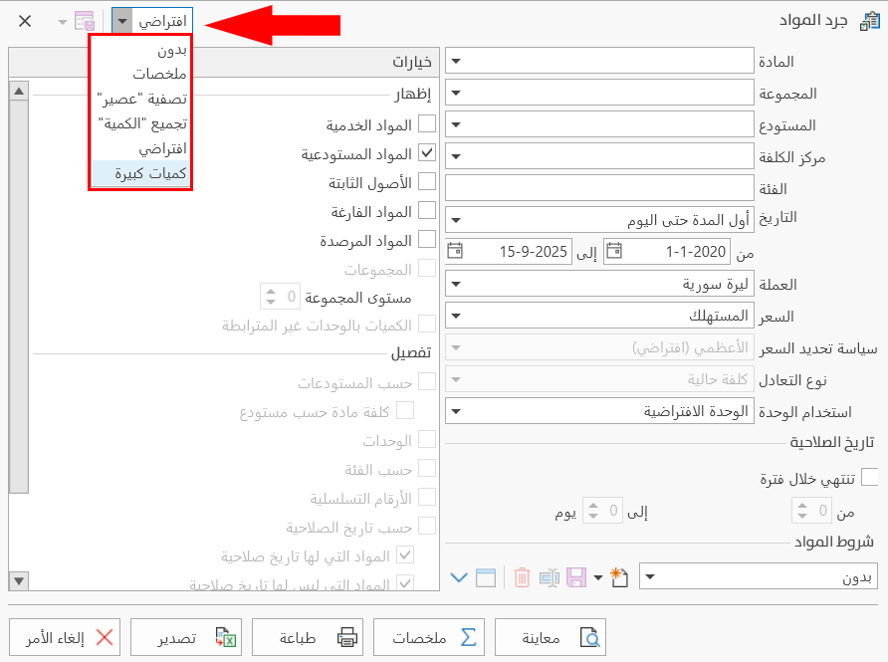This screenshot has height=662, width=888.
Task: Click the rename condition icon
Action: click(549, 576)
